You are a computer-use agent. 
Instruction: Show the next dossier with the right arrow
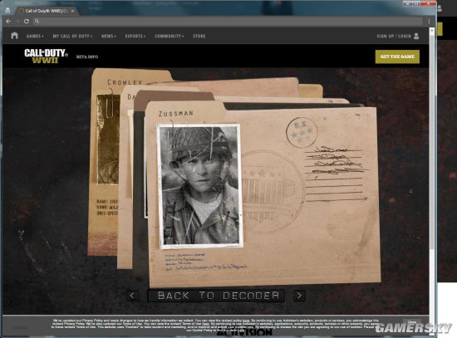[x=299, y=296]
